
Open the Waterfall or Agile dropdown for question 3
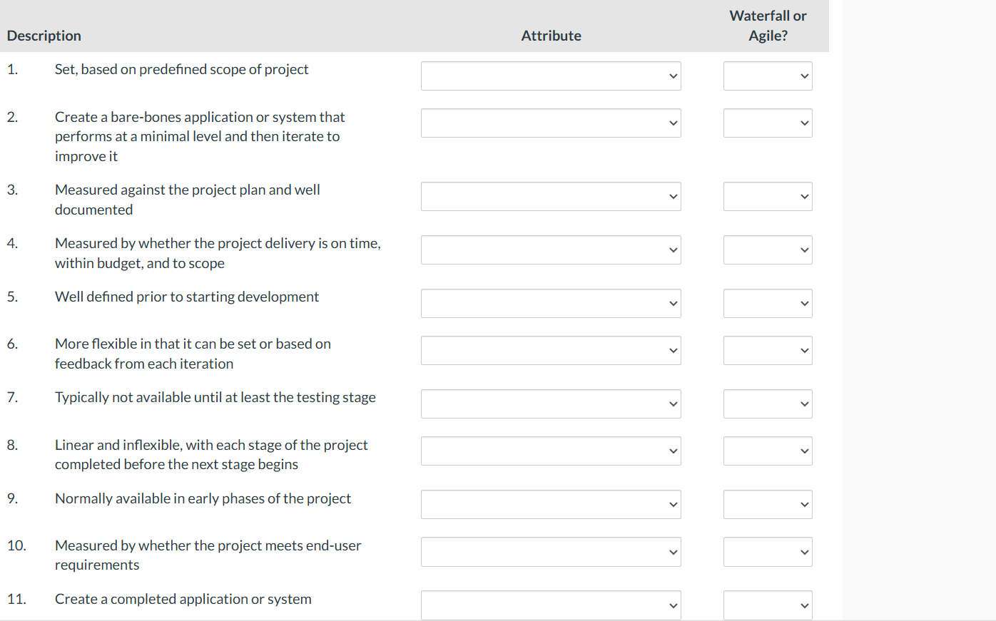pyautogui.click(x=768, y=196)
